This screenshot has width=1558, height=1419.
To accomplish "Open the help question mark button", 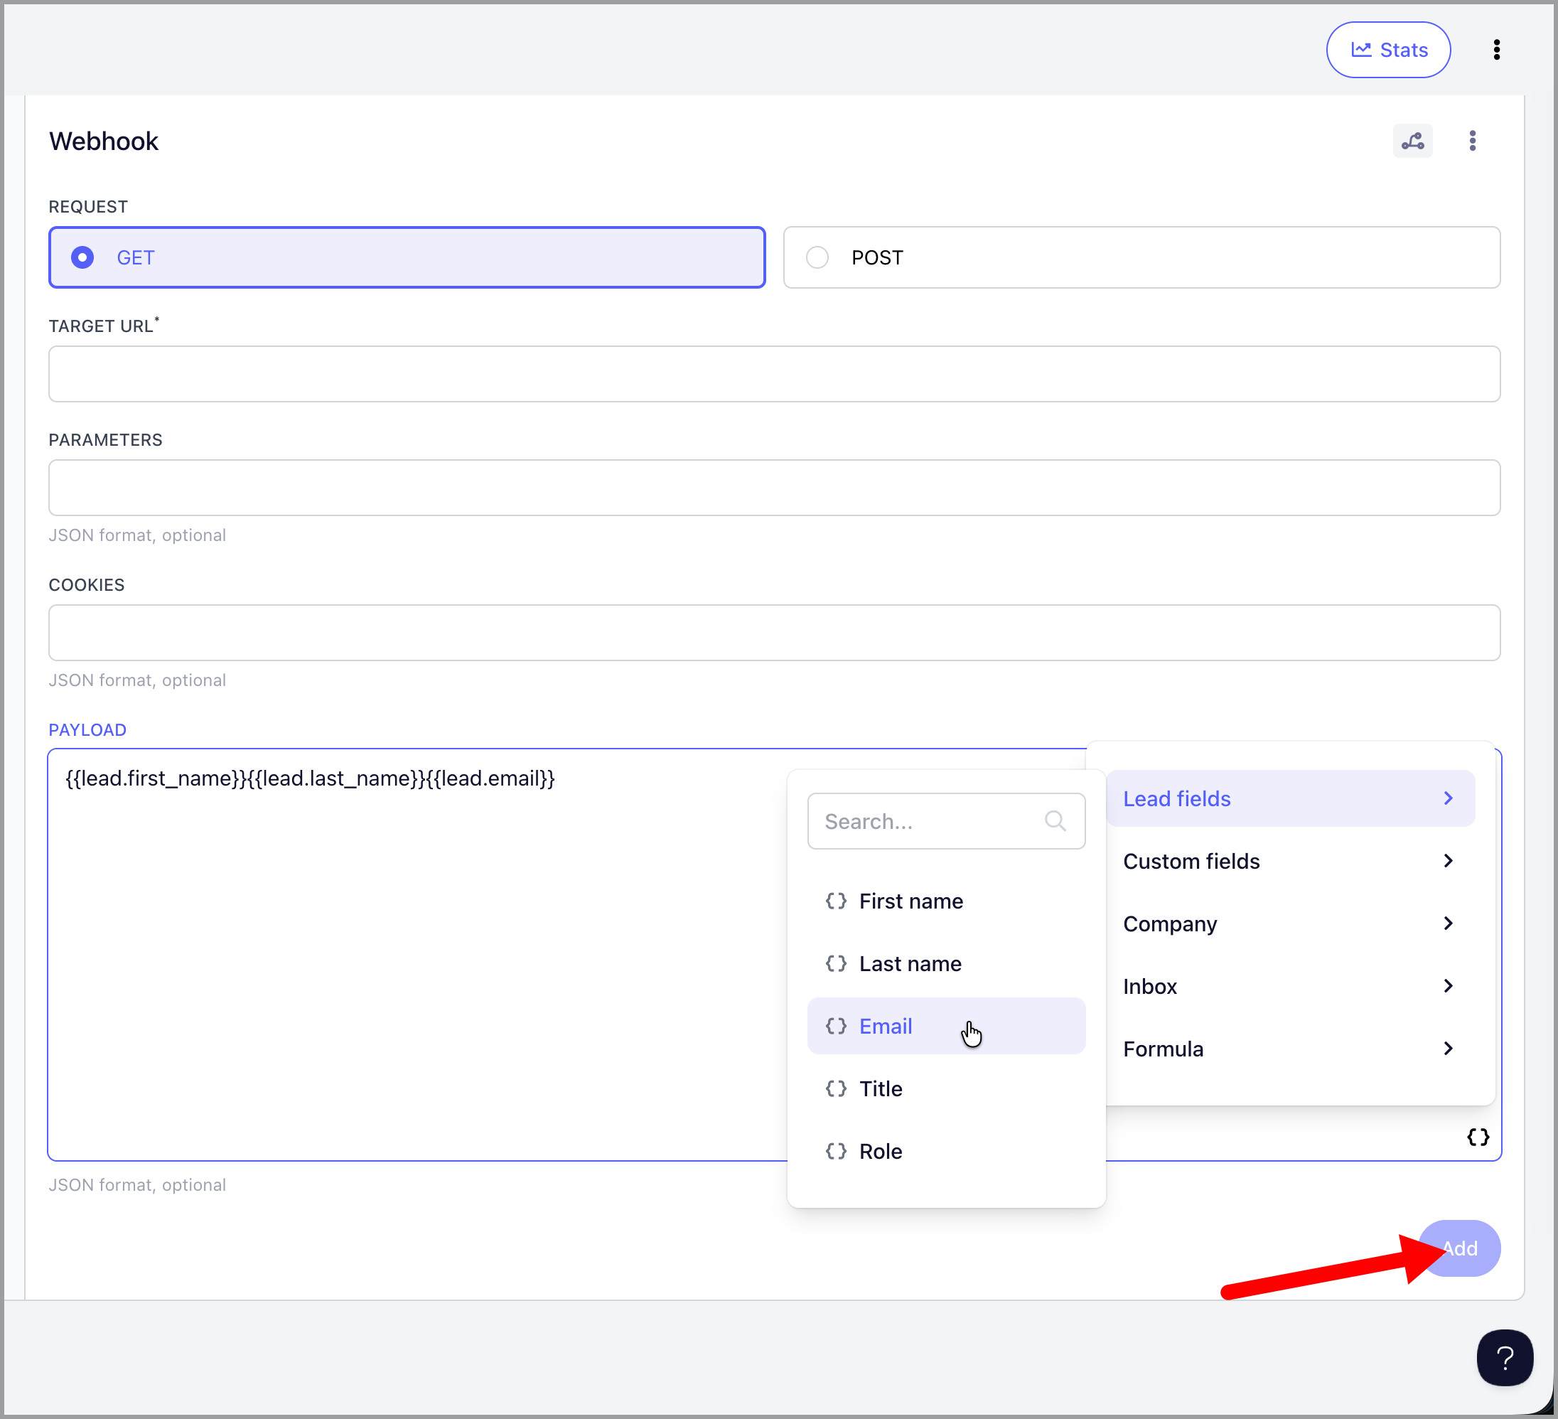I will (1505, 1357).
